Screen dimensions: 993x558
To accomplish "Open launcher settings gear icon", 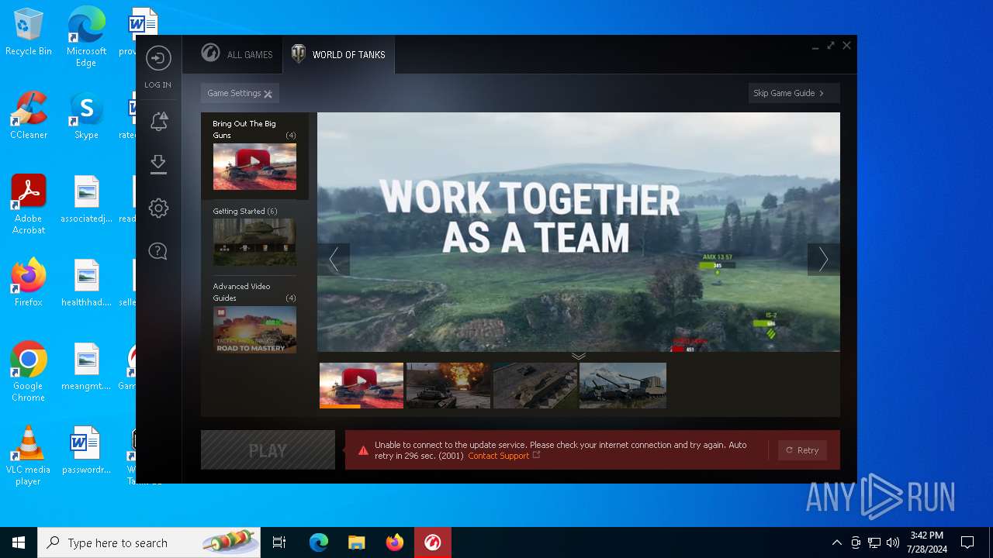I will pyautogui.click(x=158, y=208).
